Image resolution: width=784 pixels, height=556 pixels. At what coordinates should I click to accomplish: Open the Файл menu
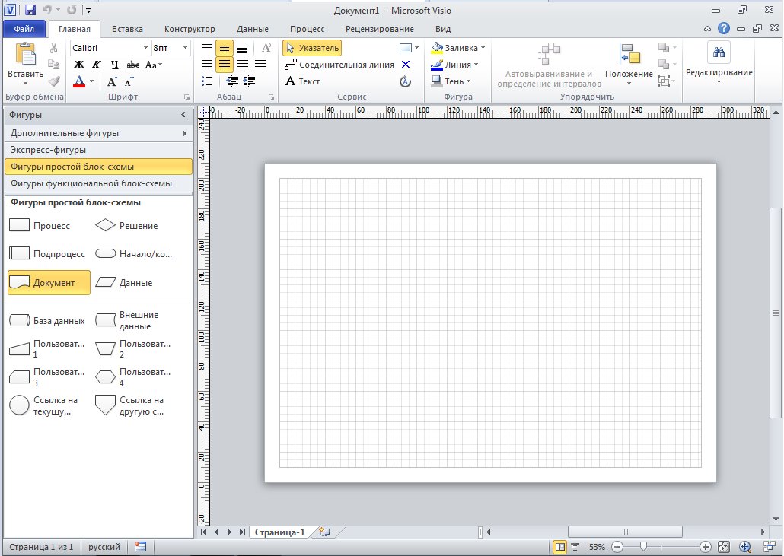(23, 28)
